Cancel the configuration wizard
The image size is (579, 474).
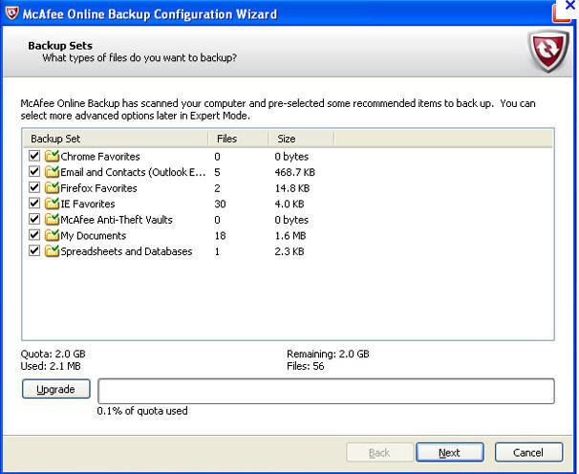(528, 453)
